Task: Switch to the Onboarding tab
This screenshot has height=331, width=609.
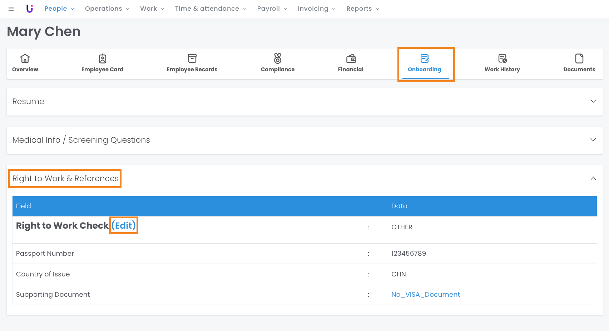Action: (424, 63)
